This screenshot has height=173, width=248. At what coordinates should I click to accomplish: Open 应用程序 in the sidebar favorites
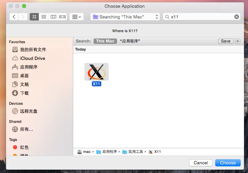tap(25, 67)
